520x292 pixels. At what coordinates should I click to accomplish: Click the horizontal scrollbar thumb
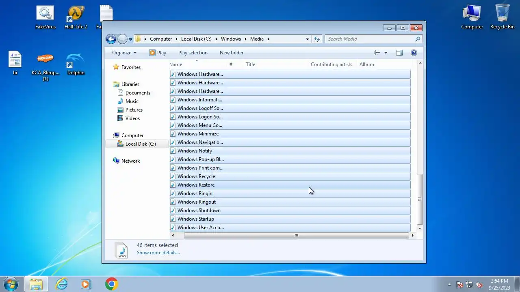(x=297, y=235)
